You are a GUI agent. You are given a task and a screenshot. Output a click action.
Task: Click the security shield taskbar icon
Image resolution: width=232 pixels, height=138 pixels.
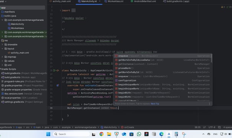coord(116,134)
